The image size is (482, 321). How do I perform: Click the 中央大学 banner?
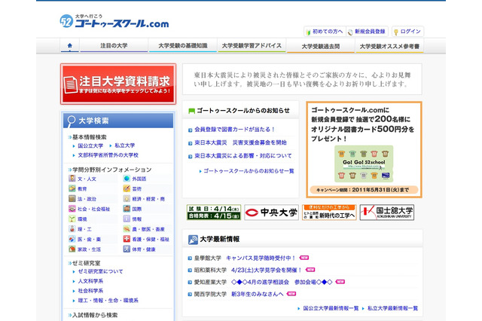[x=271, y=212]
